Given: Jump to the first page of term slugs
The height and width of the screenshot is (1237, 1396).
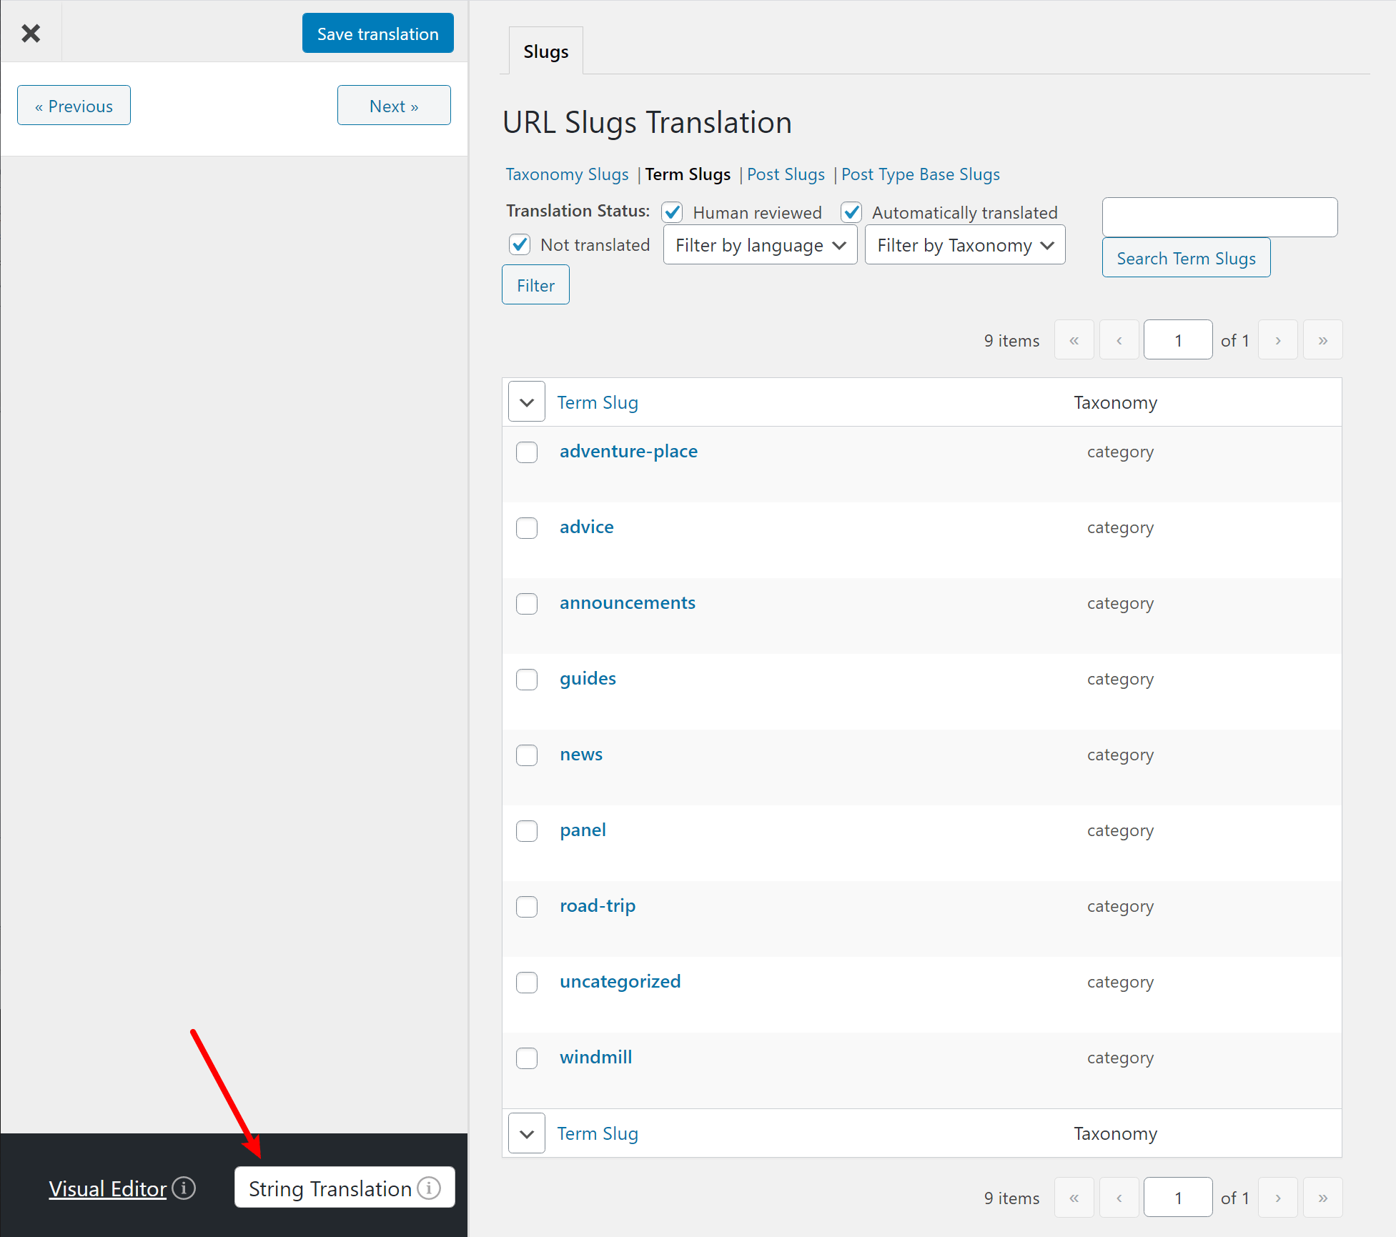Looking at the screenshot, I should click(x=1074, y=339).
